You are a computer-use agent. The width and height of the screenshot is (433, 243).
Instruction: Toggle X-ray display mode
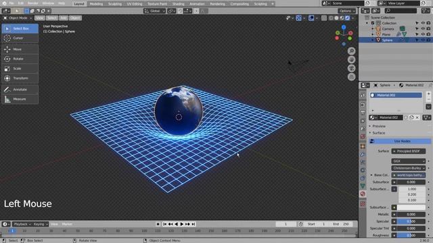(324, 18)
